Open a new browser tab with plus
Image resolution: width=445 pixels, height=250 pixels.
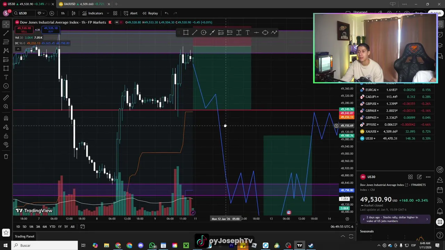coord(116,4)
